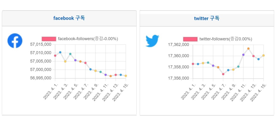Select the Facebook orange point at the lowest value
The height and width of the screenshot is (127, 276).
(x=110, y=76)
